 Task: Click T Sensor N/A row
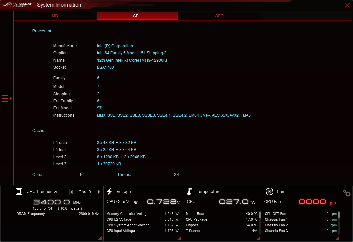(221, 231)
